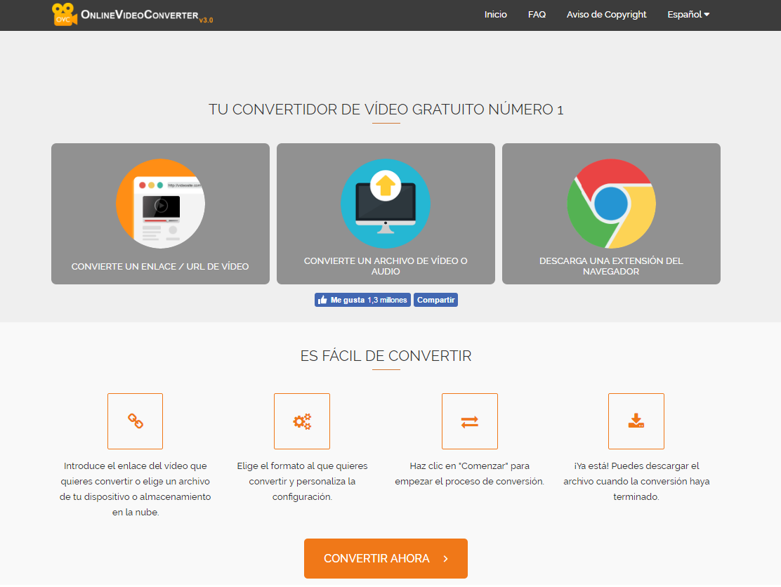
Task: Click the monitor upload arrow icon
Action: coord(386,203)
